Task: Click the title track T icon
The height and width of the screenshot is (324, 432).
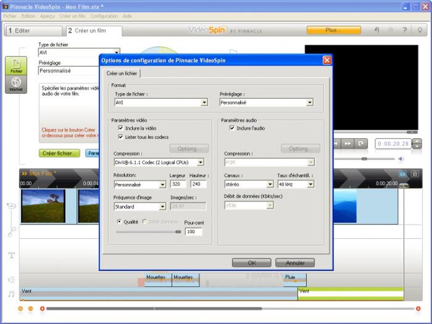Action: [x=11, y=255]
